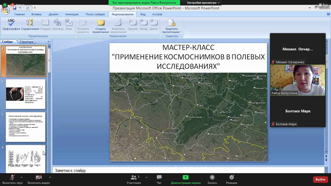This screenshot has width=331, height=186.
Task: Expand video options arrow beside Включить видео
Action: point(50,177)
